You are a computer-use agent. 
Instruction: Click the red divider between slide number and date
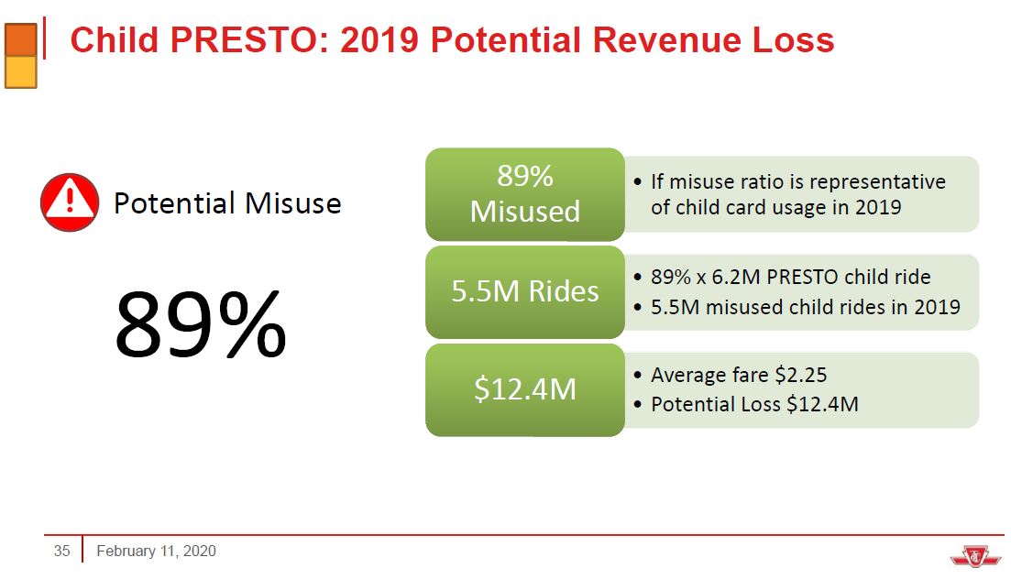click(82, 550)
